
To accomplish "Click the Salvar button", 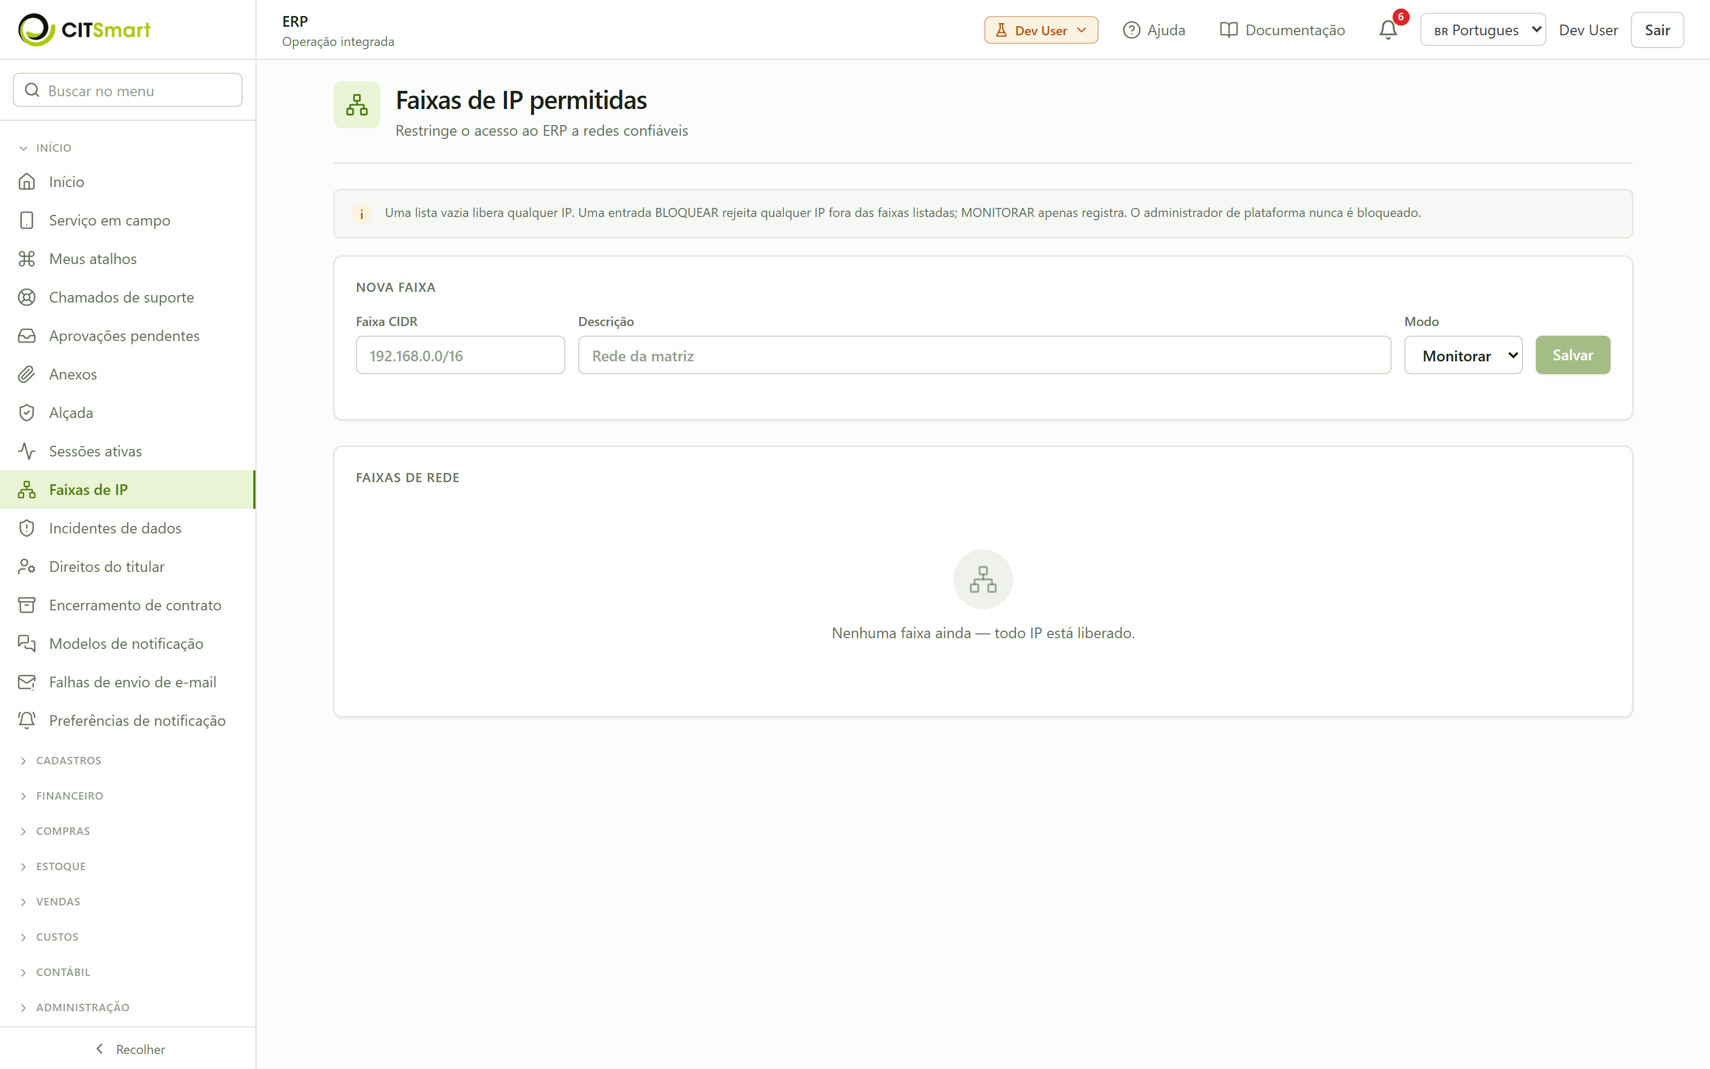I will (x=1572, y=355).
